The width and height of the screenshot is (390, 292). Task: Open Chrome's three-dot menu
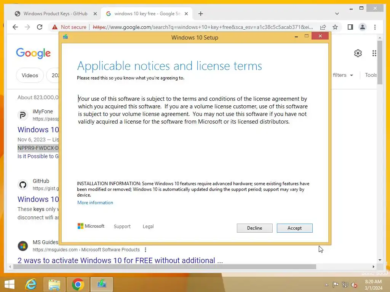tap(375, 27)
